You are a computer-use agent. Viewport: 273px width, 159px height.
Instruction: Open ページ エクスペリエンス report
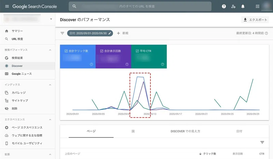[28, 128]
